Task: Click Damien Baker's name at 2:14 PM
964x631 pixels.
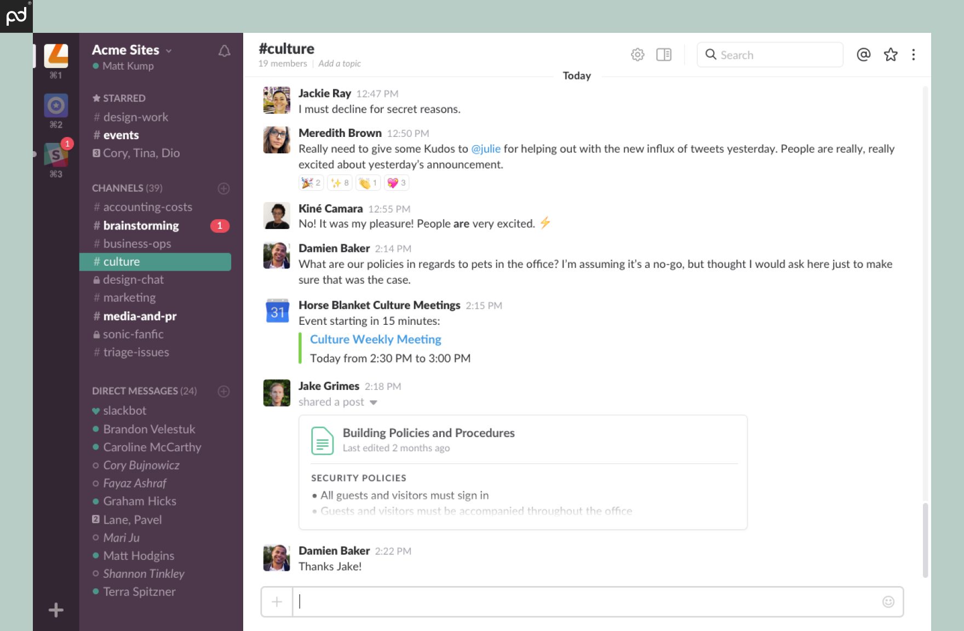Action: 334,249
